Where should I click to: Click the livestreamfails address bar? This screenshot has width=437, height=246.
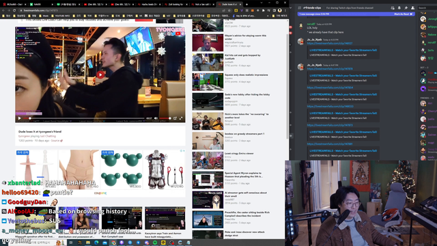120,10
